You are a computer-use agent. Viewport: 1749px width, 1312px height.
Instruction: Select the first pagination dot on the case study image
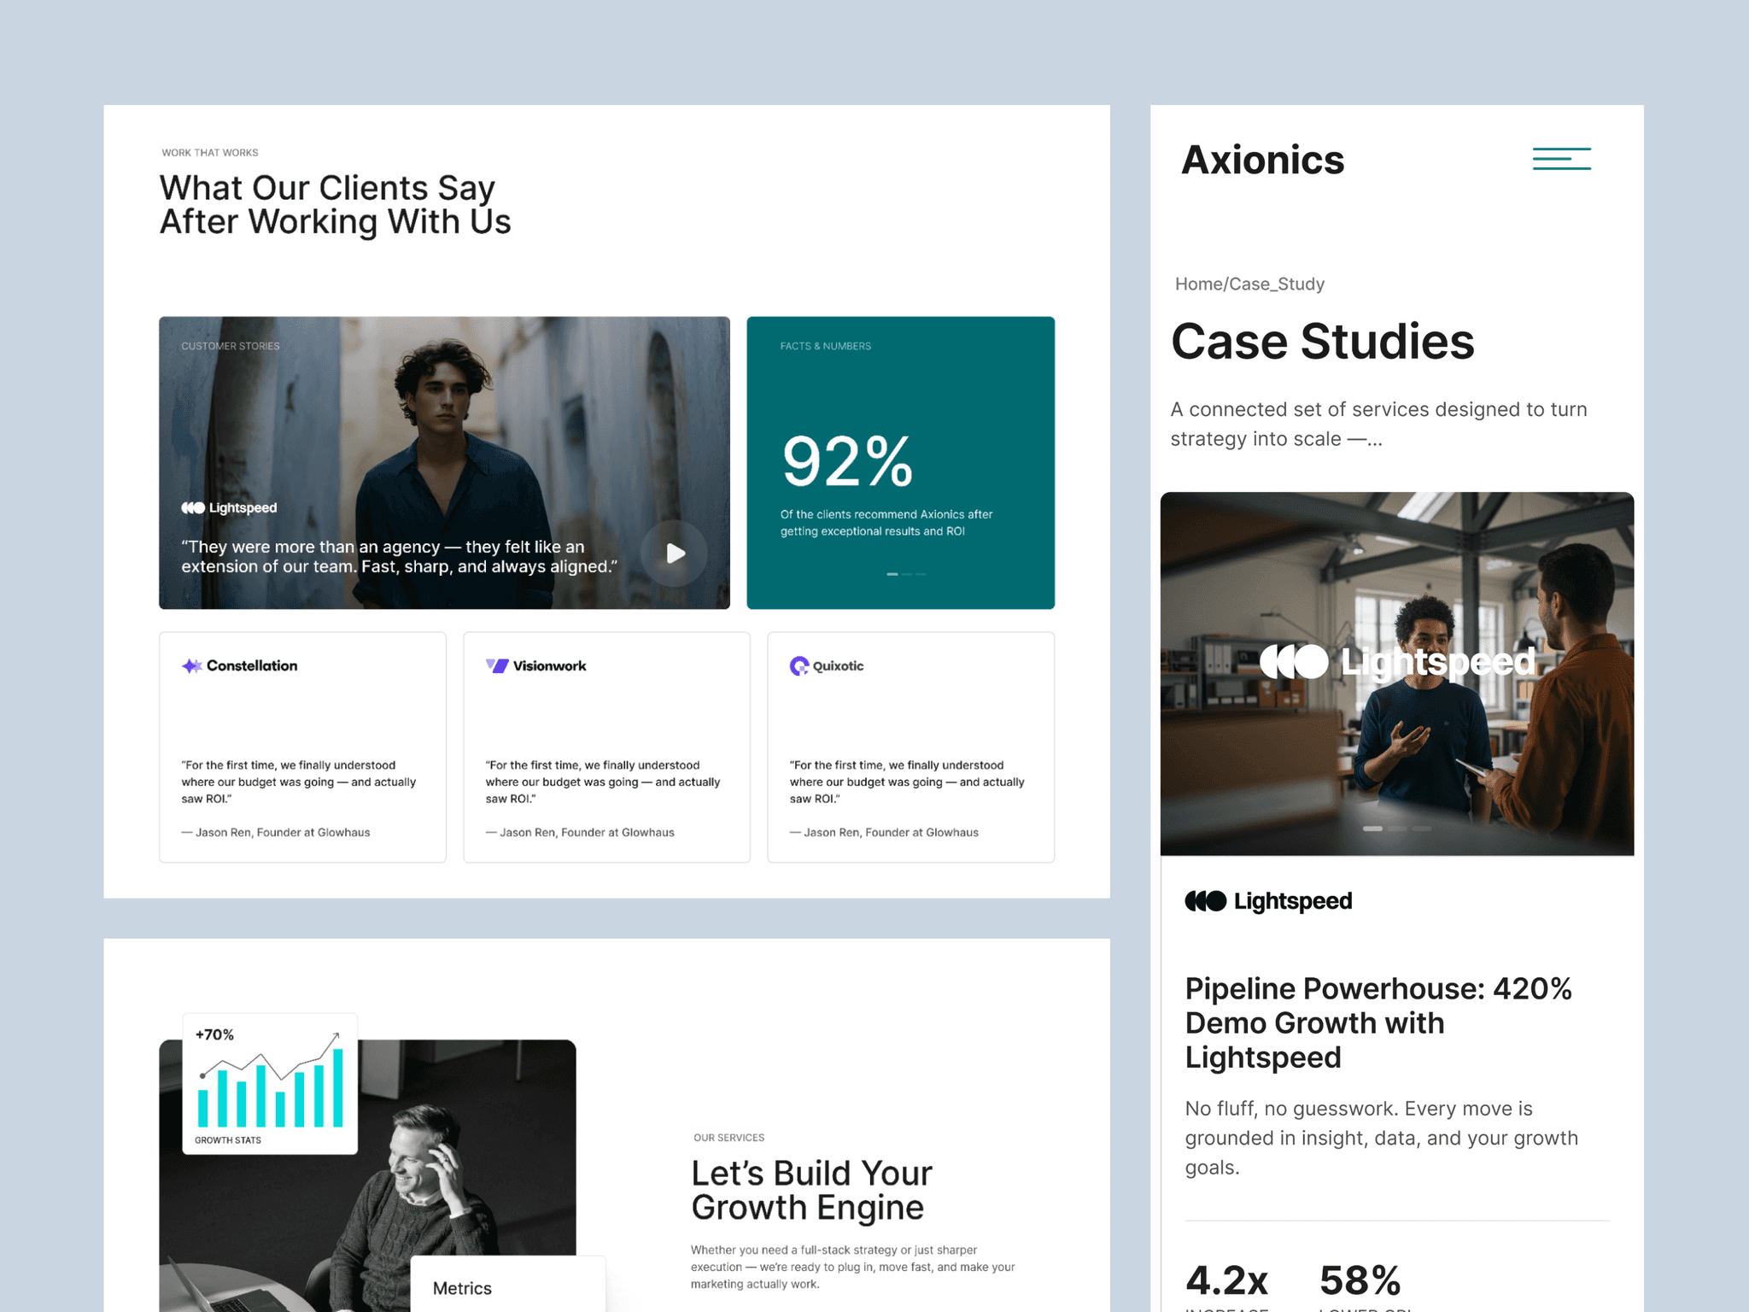[x=1372, y=828]
